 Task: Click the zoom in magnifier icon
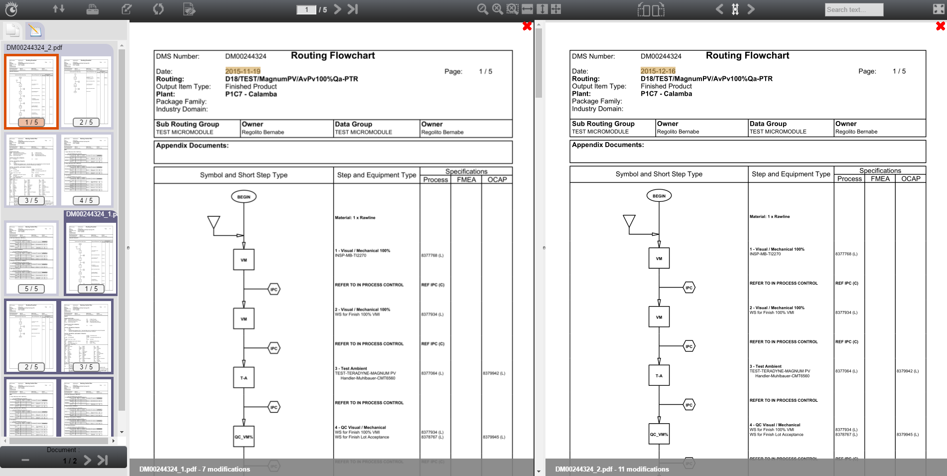(x=497, y=9)
